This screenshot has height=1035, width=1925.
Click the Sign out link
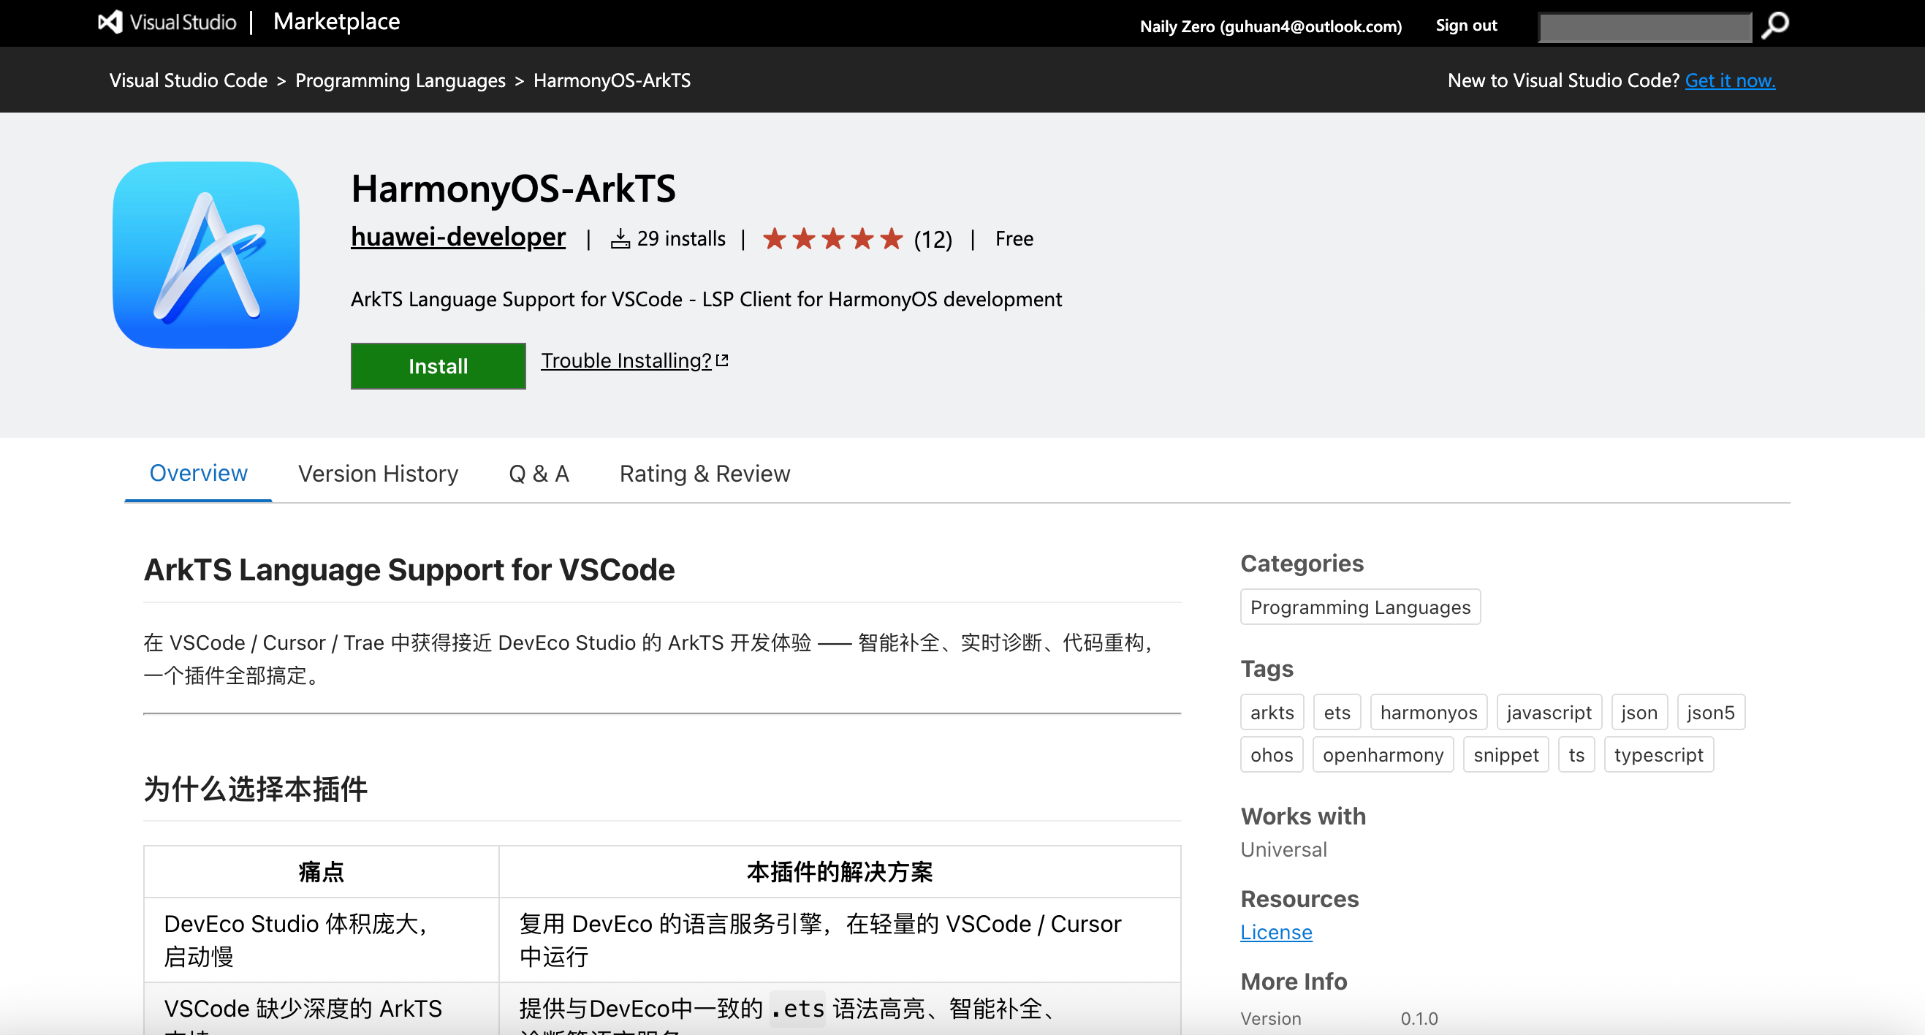coord(1465,26)
